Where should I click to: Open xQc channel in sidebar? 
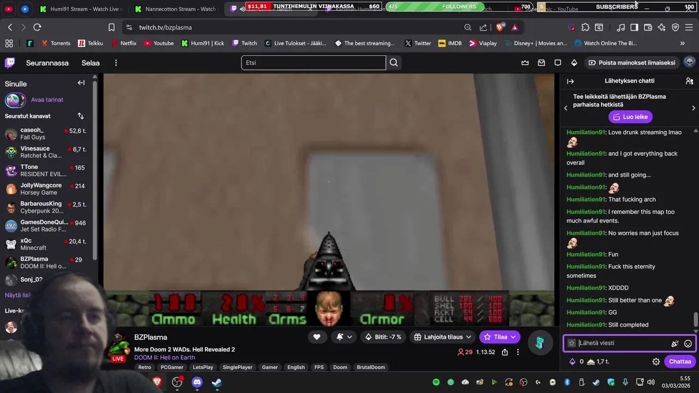click(x=46, y=245)
